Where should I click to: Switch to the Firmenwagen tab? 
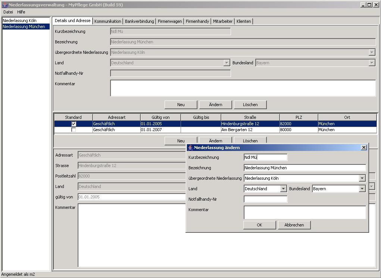click(x=170, y=21)
